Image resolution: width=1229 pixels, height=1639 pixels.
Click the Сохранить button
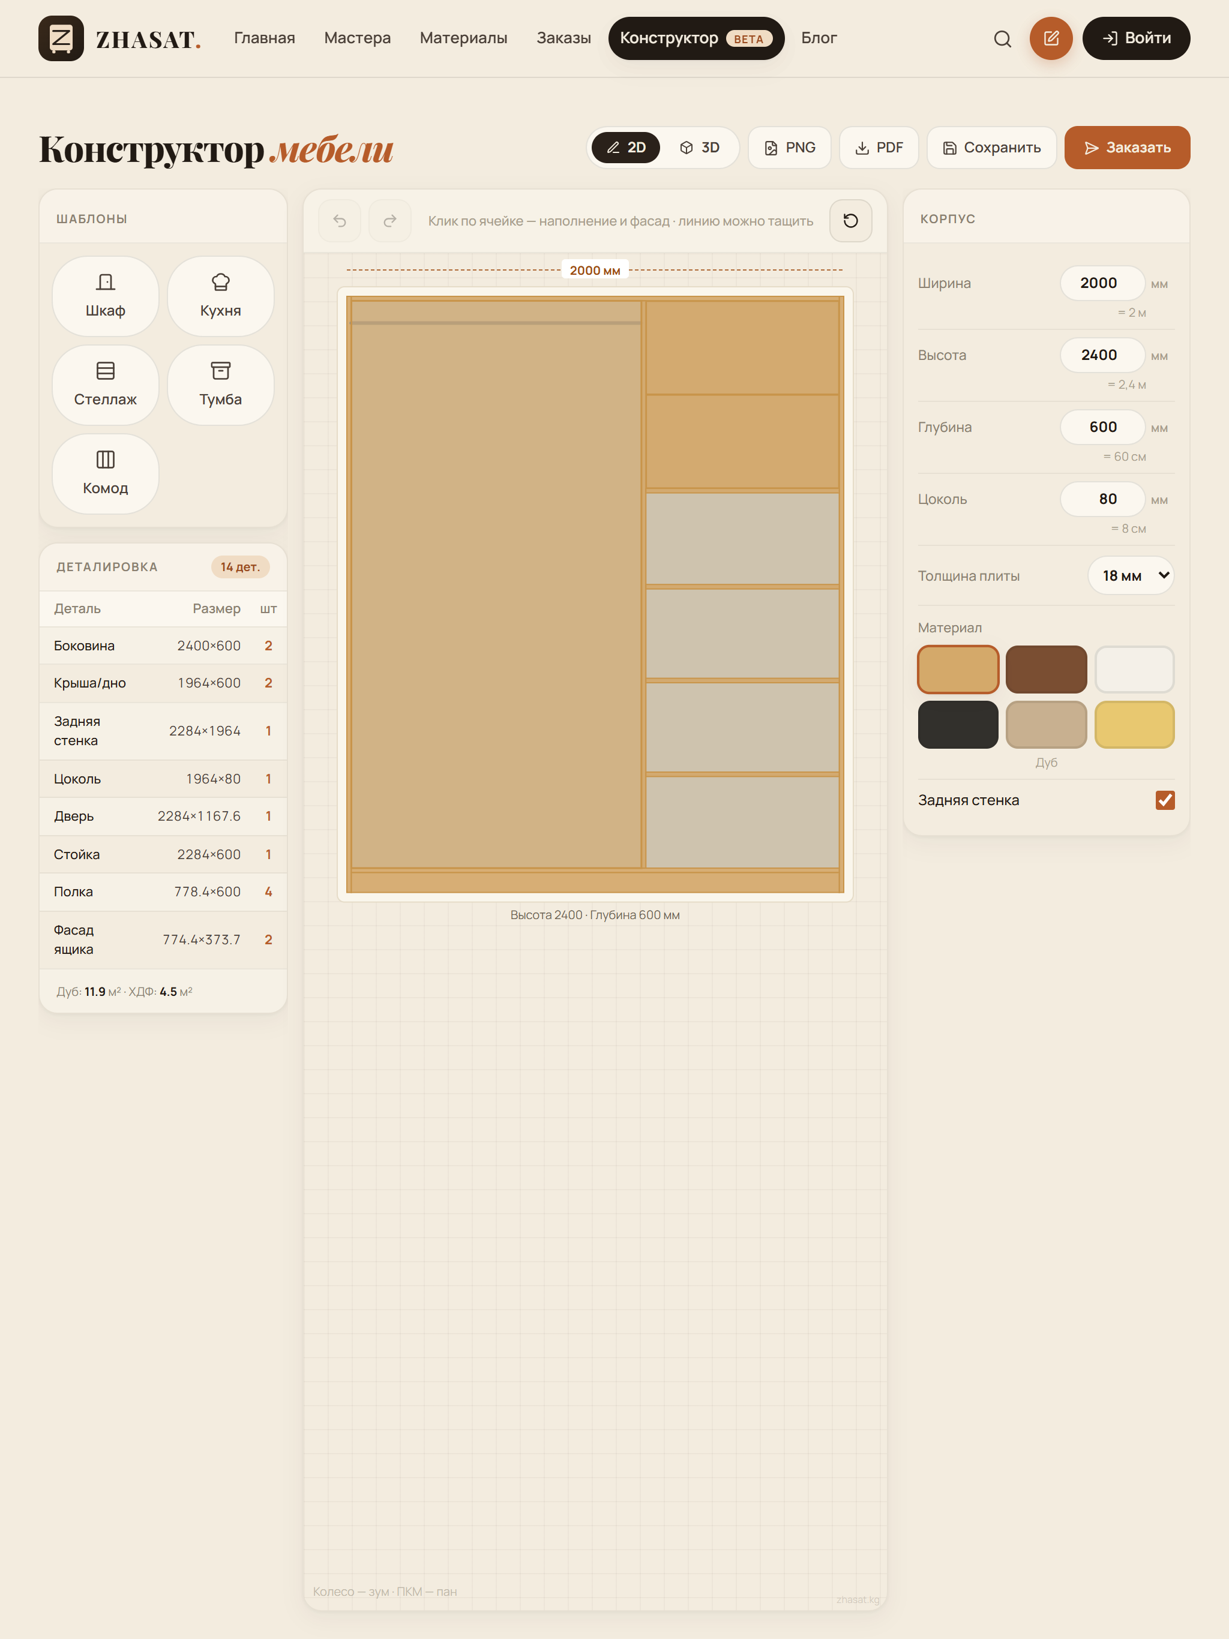tap(991, 148)
